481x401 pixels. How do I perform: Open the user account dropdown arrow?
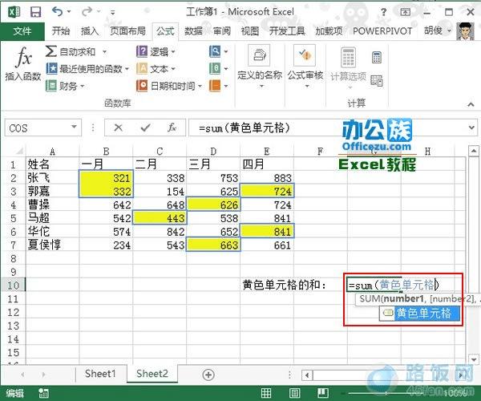[450, 30]
